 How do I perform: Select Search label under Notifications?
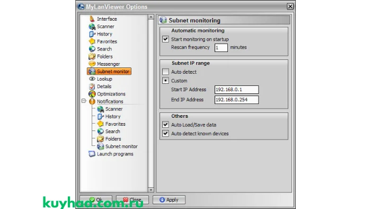pyautogui.click(x=112, y=132)
